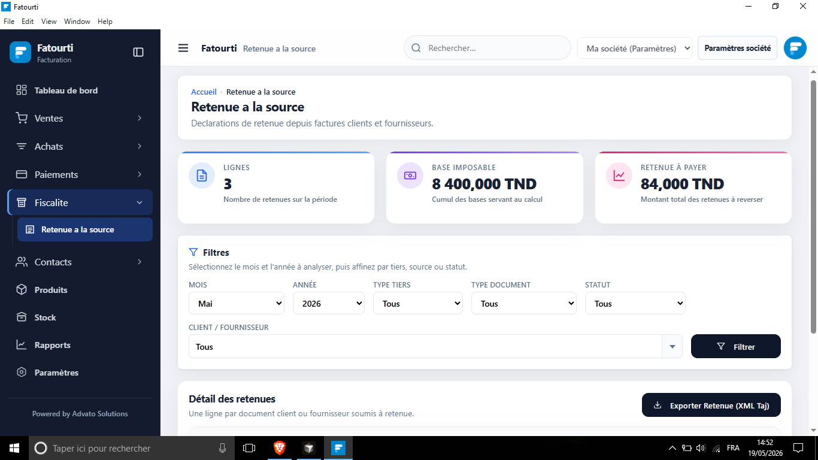Click the Détail des retenues heading
Viewport: 818px width, 460px height.
[x=232, y=399]
